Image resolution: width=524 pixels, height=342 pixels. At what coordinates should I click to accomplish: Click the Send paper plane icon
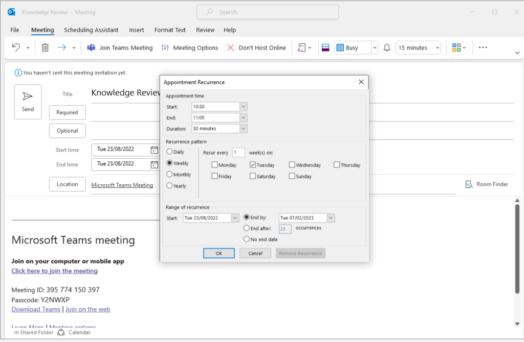[x=28, y=96]
